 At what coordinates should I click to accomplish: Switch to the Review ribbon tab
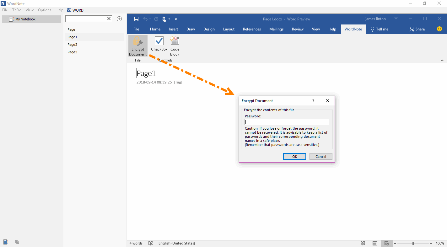pyautogui.click(x=298, y=29)
